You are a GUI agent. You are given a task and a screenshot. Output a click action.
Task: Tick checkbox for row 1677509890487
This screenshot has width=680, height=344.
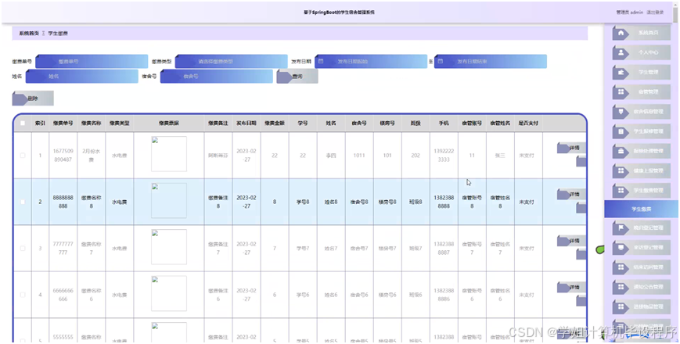[x=23, y=155]
